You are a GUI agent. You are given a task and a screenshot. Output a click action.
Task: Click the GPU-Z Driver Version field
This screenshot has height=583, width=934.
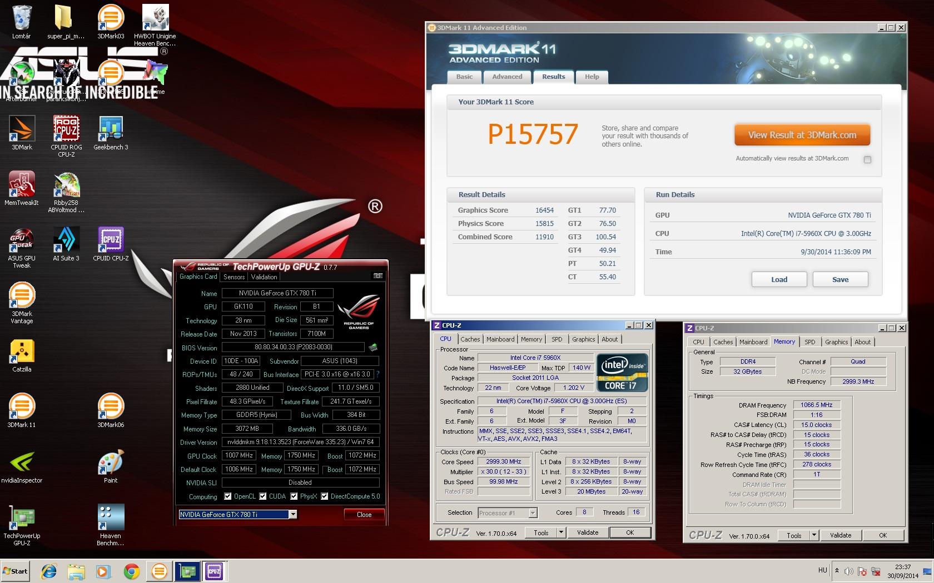[x=301, y=442]
